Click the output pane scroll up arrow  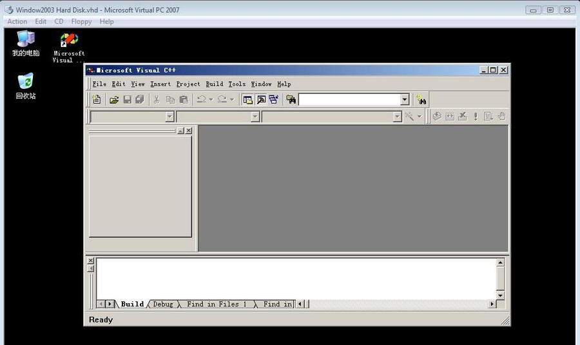(500, 263)
